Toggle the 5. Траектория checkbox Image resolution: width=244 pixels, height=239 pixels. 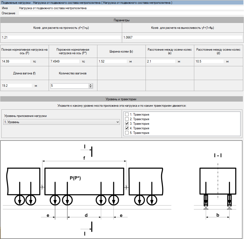point(127,133)
